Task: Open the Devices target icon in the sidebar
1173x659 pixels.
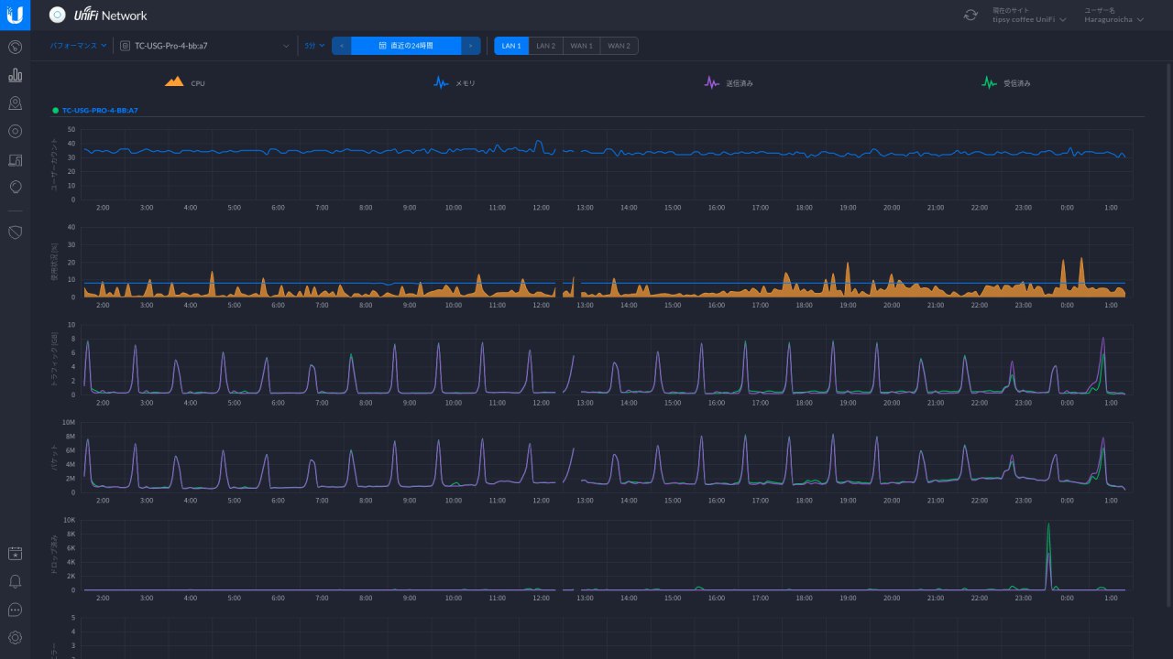Action: tap(15, 131)
